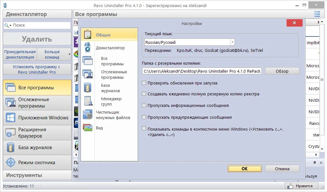
Task: Click the Revo Uninstaller app icon in title bar
Action: click(5, 5)
